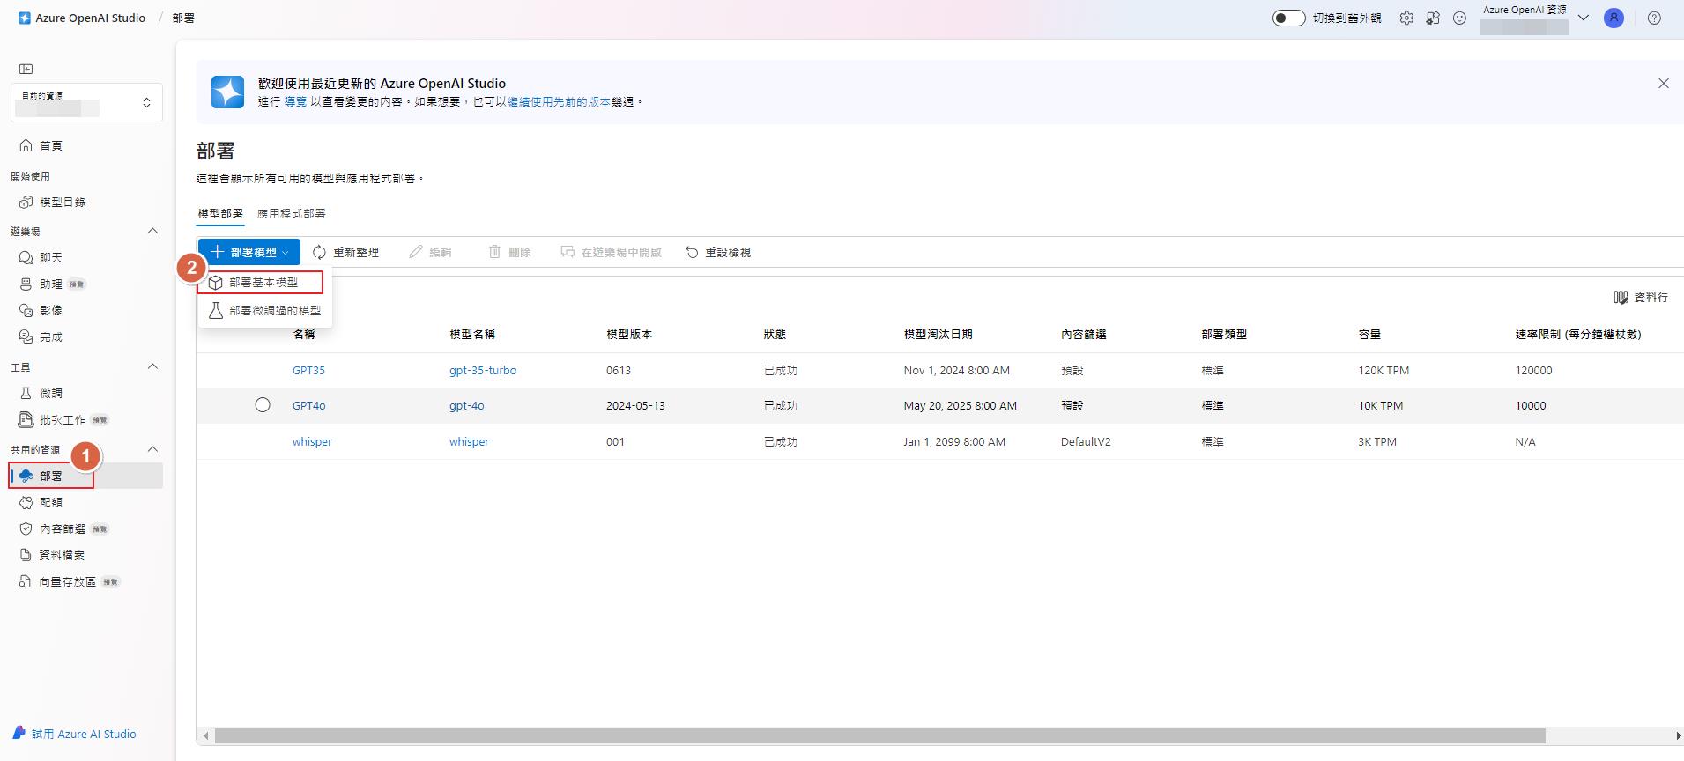The image size is (1684, 761).
Task: Collapse the sidebar with the panel toggle icon
Action: pyautogui.click(x=26, y=69)
